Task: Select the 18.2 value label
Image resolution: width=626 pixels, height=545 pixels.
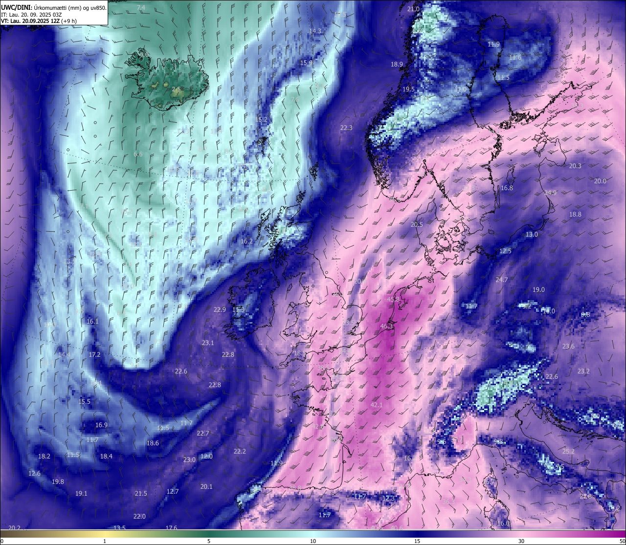Action: coord(44,456)
